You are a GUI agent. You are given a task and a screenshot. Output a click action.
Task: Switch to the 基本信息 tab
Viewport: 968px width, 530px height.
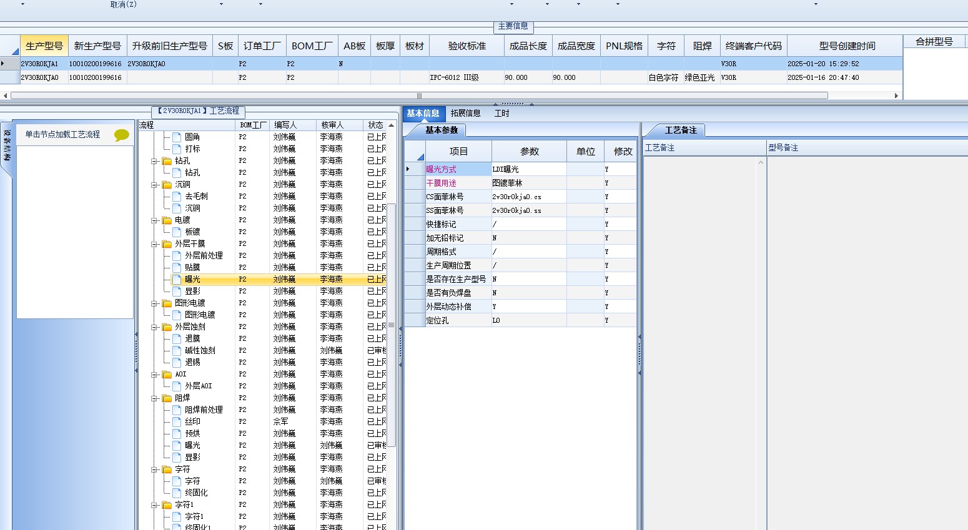click(423, 113)
